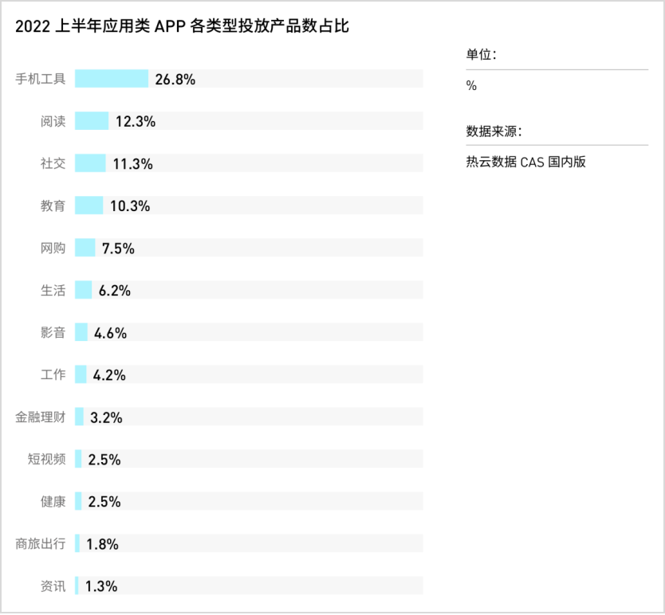Click the blue bar for 教育

[89, 206]
